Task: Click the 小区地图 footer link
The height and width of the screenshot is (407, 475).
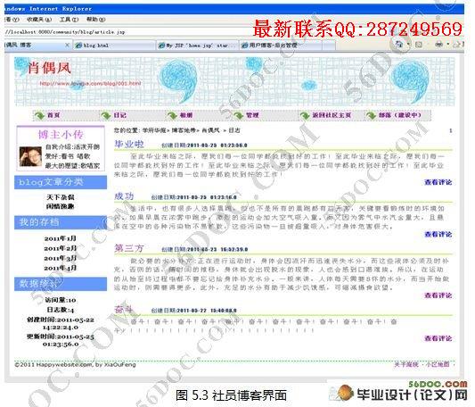Action: [438, 364]
